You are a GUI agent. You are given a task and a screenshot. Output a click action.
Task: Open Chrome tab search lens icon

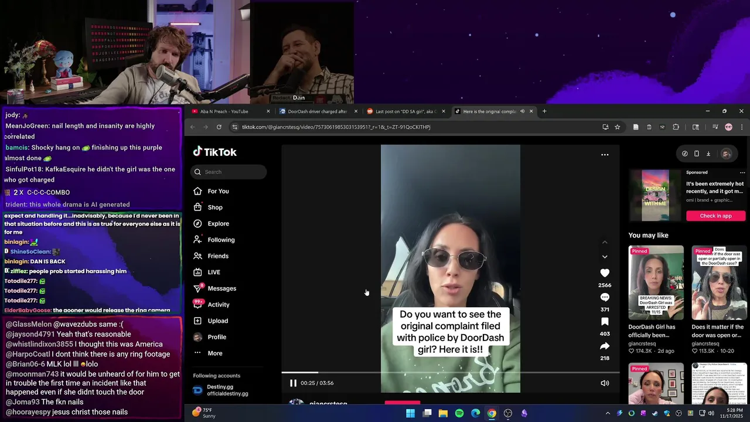[696, 127]
